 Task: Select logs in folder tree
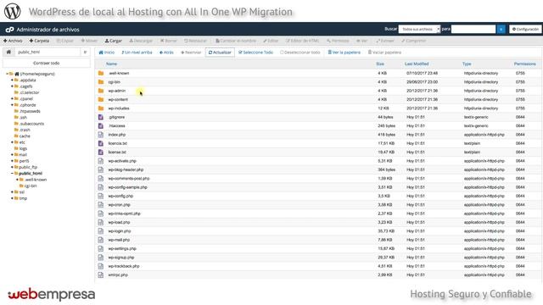click(23, 149)
